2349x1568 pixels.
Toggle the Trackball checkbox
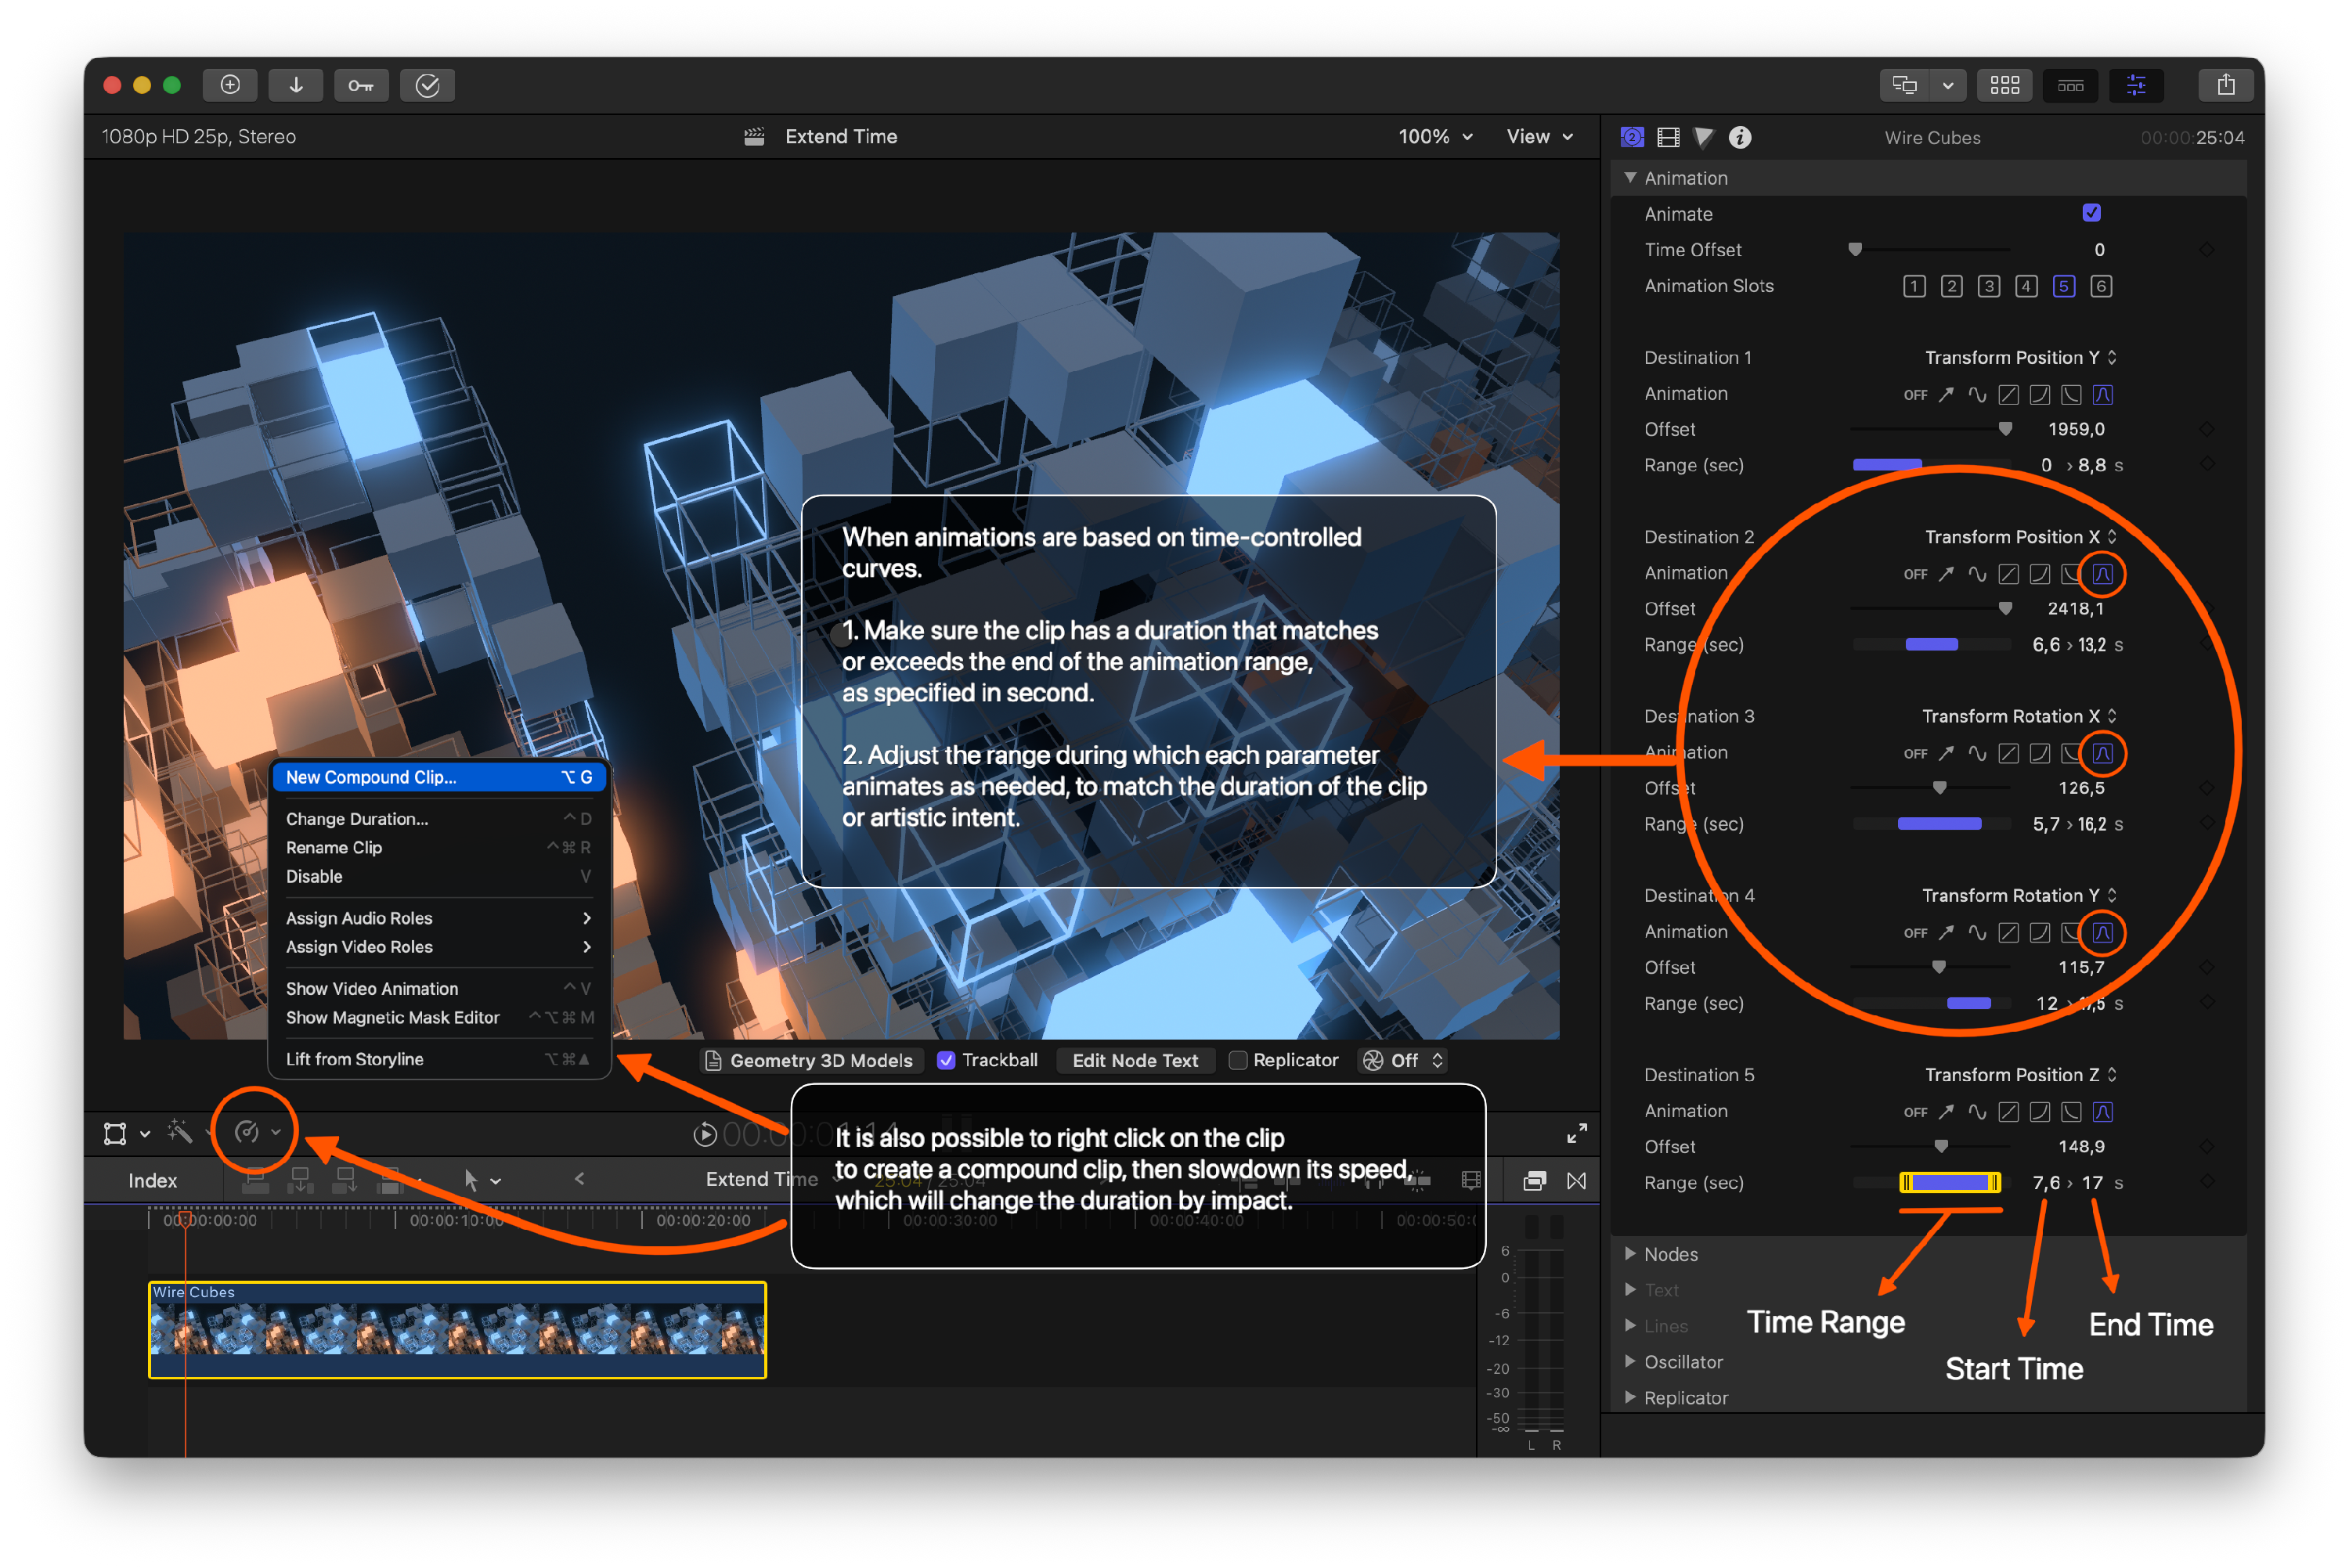click(x=946, y=1061)
